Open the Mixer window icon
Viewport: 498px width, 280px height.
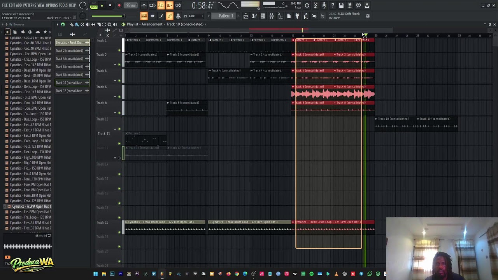pyautogui.click(x=272, y=16)
